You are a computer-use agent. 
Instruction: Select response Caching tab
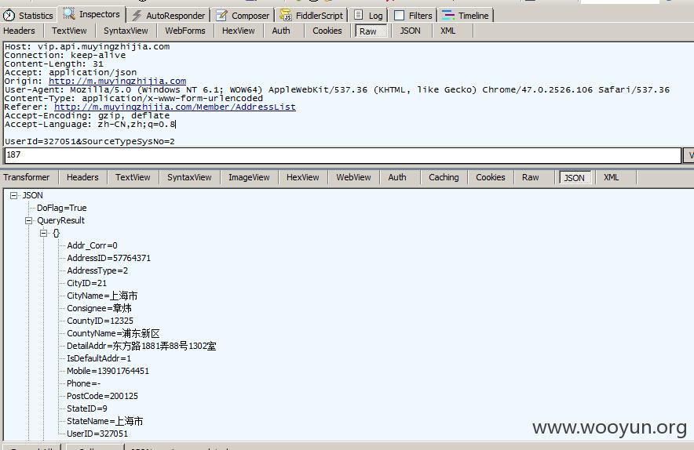click(x=444, y=177)
